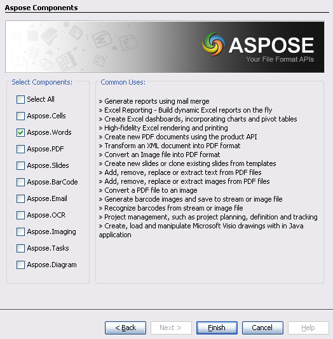Click the Word document icon in banner
Screen dimensions: 333x339
[x=102, y=39]
